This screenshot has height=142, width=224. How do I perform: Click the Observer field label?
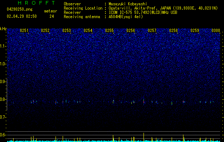[72, 4]
